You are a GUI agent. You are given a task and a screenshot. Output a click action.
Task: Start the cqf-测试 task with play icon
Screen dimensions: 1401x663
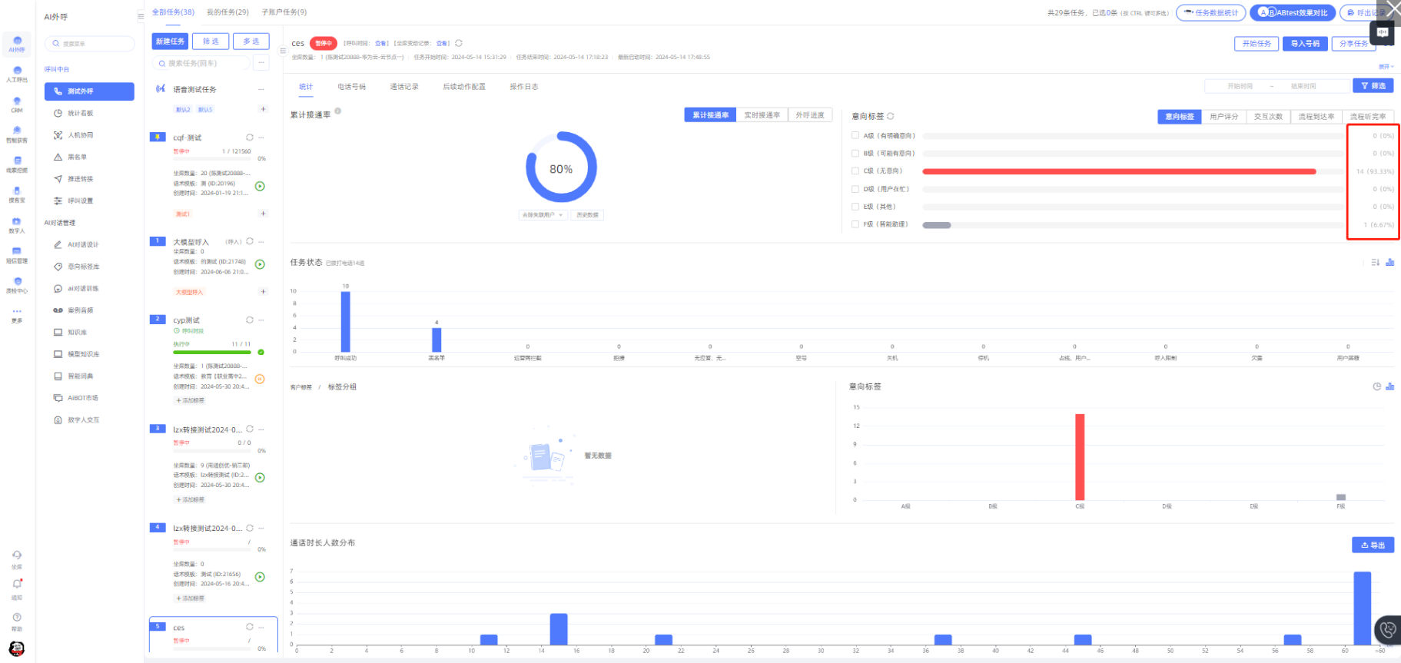pos(260,186)
